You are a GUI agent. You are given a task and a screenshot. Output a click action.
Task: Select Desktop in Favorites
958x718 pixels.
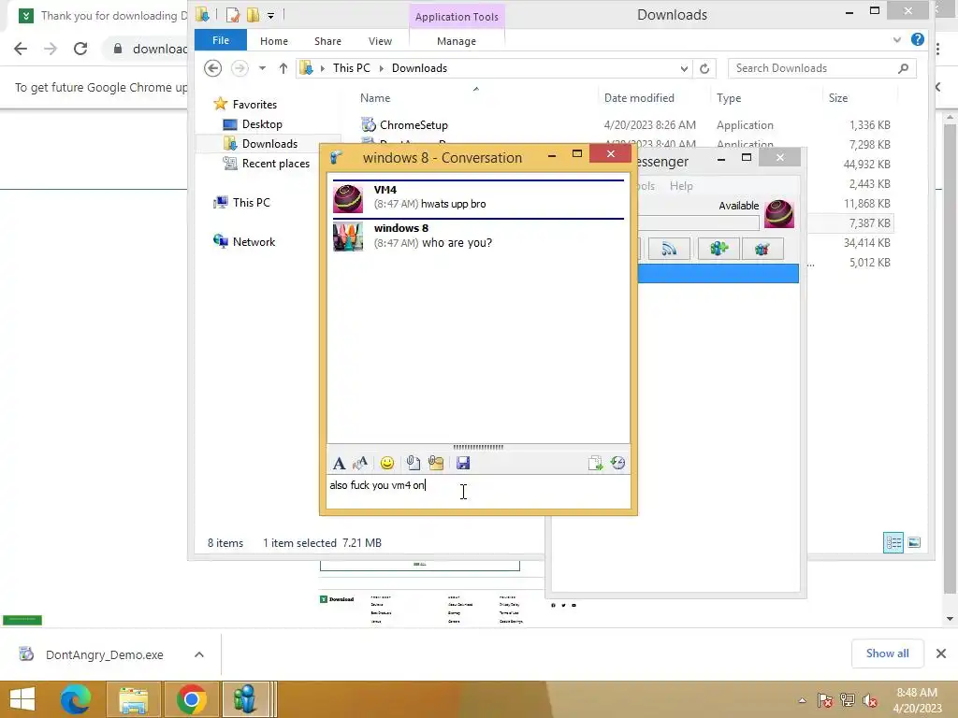[x=262, y=124]
